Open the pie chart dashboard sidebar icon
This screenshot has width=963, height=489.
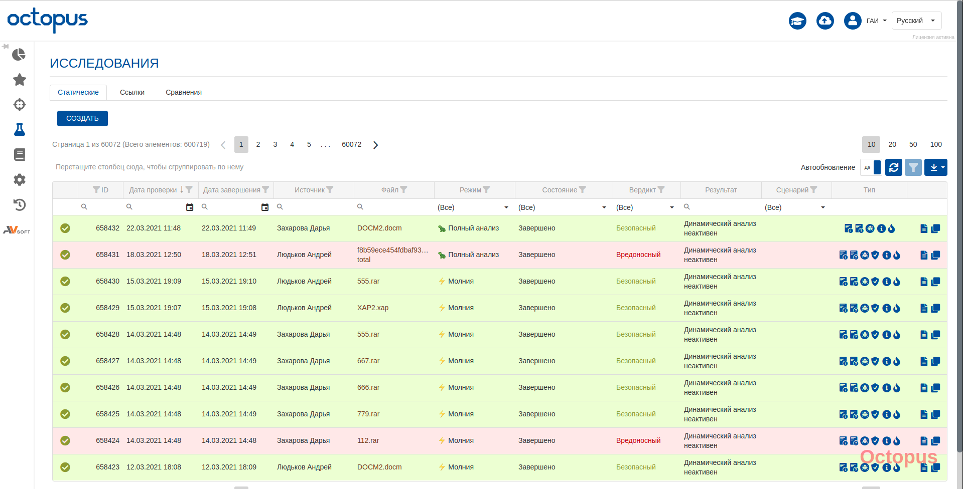19,55
